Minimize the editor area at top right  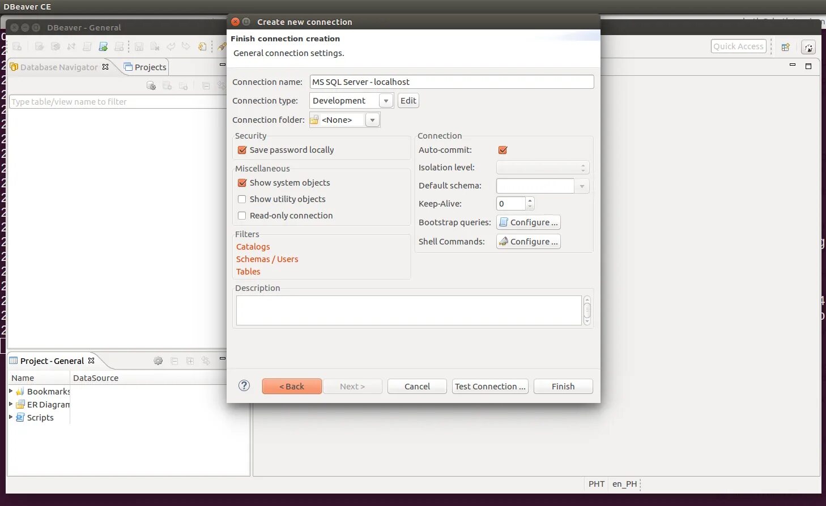tap(793, 65)
